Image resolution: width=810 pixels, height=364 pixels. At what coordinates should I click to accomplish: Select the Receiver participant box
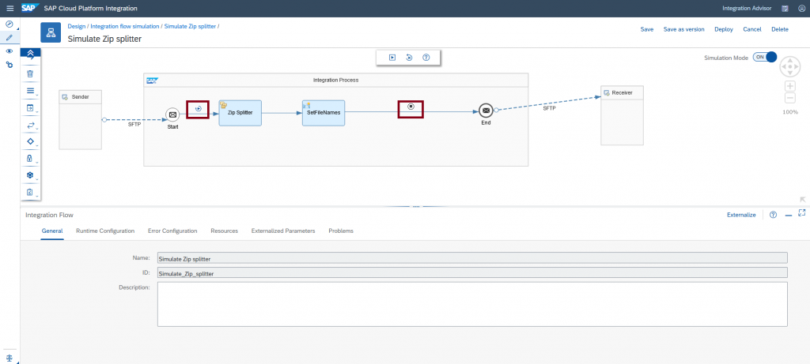[622, 115]
